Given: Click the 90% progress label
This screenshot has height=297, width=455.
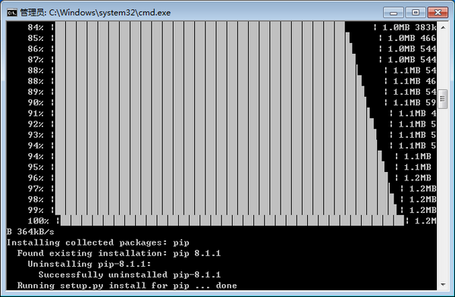Looking at the screenshot, I should 36,103.
